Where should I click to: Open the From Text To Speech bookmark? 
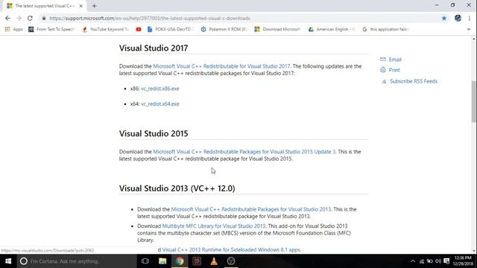(x=51, y=29)
